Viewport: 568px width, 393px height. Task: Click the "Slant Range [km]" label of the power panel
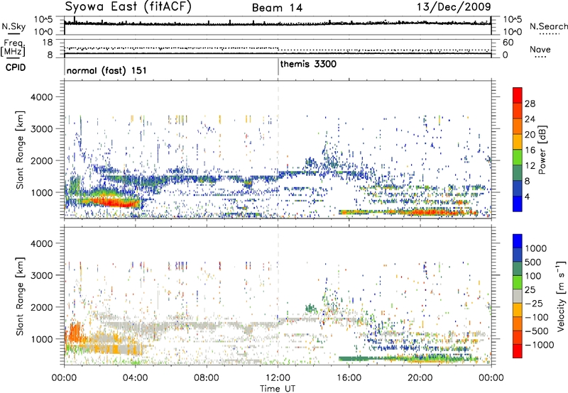[x=20, y=150]
